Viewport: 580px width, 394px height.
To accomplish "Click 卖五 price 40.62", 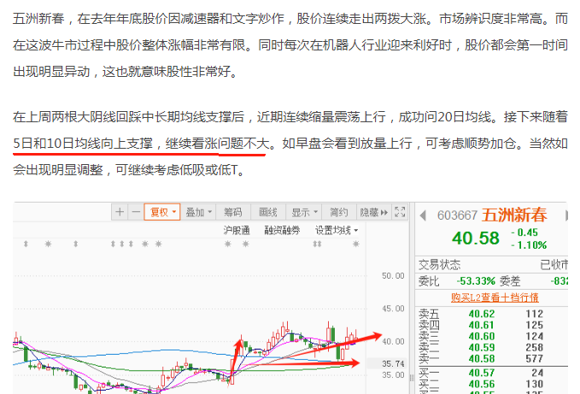I will (481, 315).
